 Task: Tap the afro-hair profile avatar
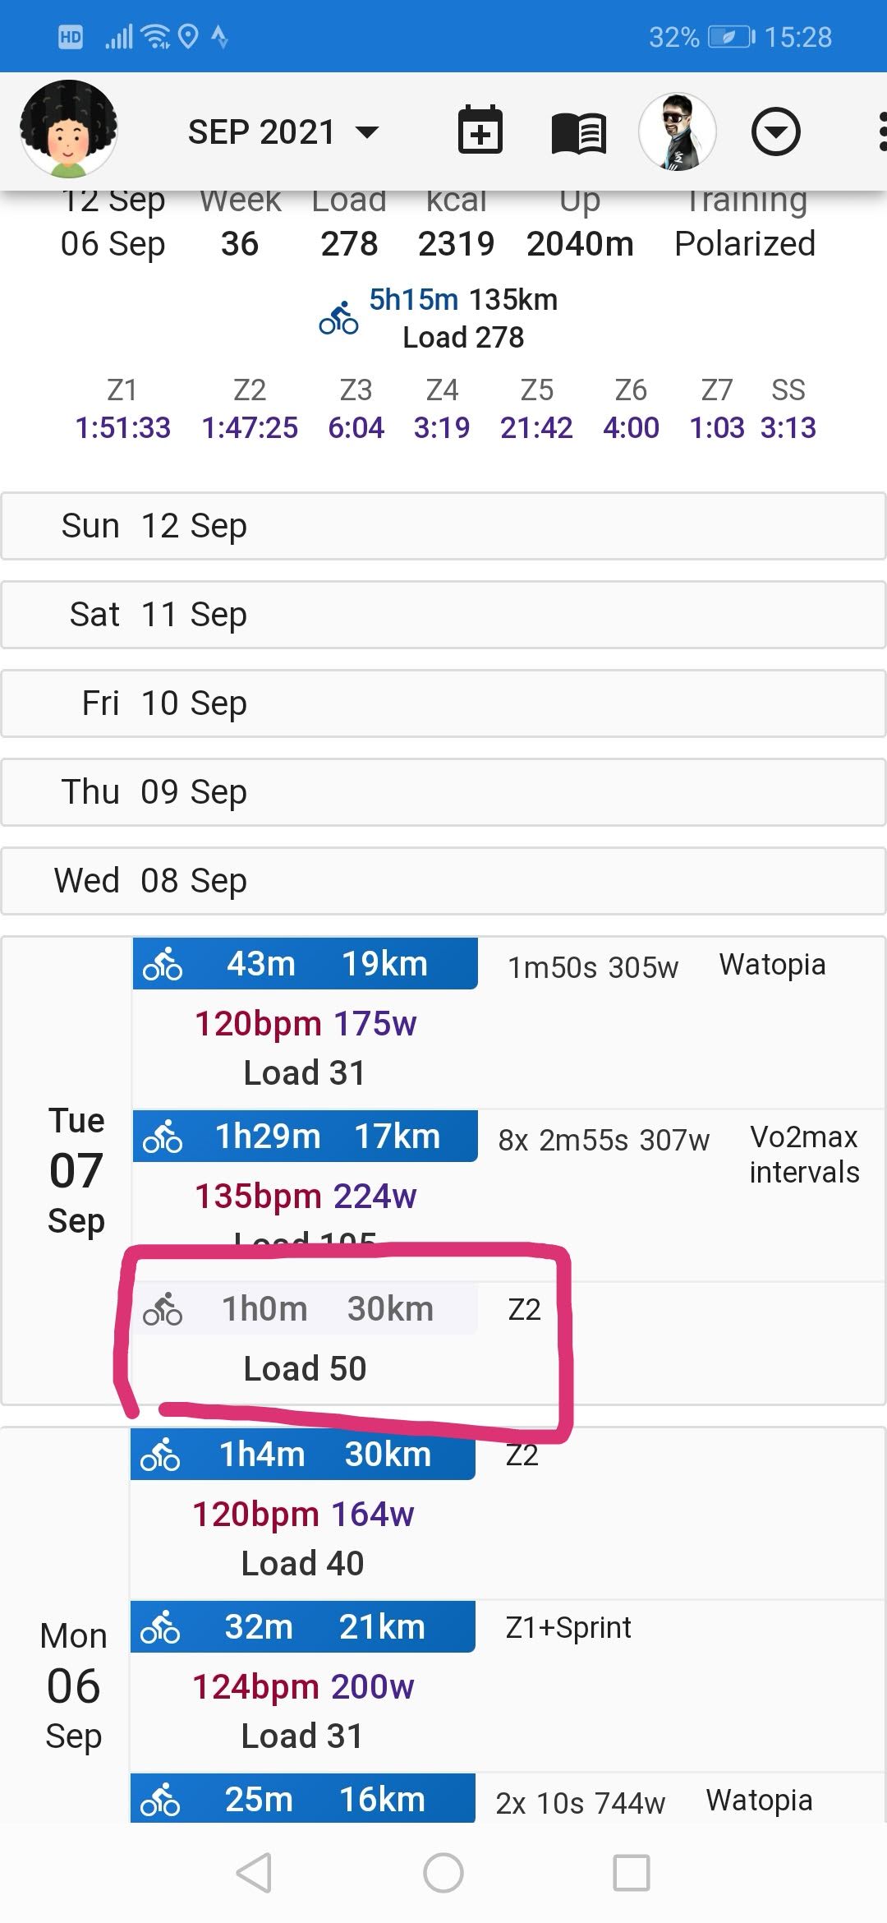(68, 129)
